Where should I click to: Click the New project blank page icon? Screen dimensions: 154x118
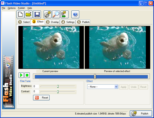20,15
